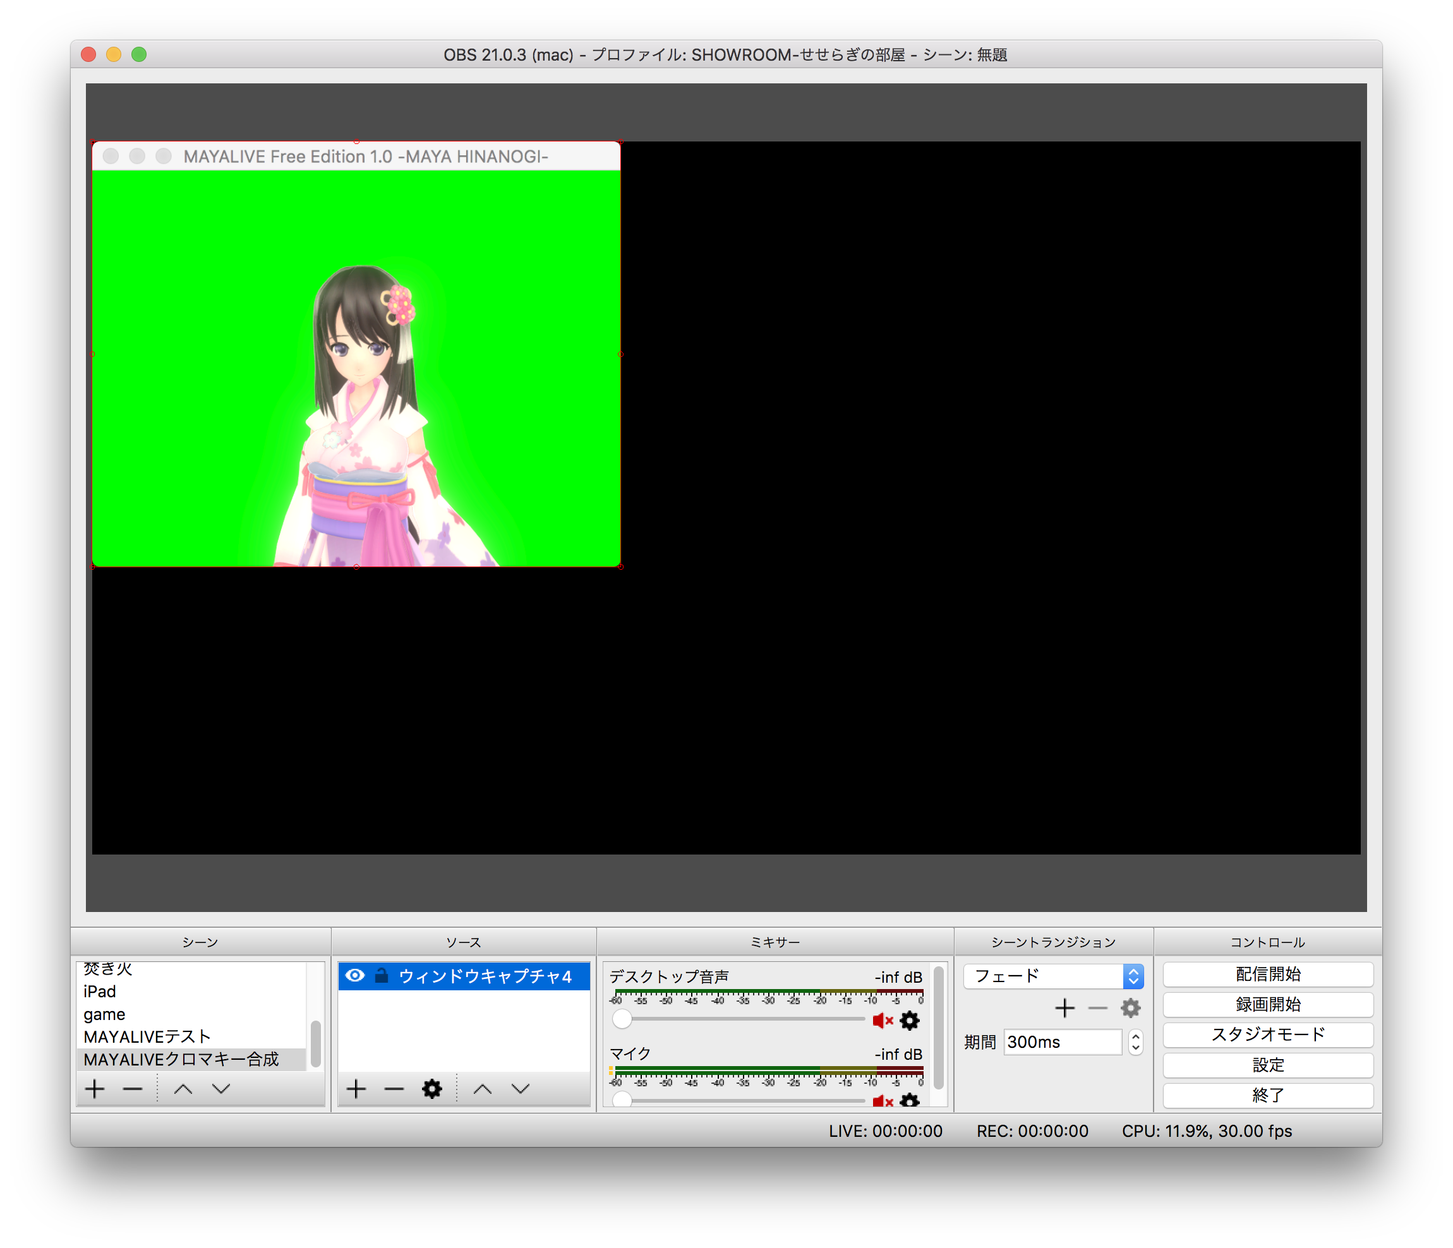Close the OBS window red button
Image resolution: width=1453 pixels, height=1248 pixels.
point(88,54)
